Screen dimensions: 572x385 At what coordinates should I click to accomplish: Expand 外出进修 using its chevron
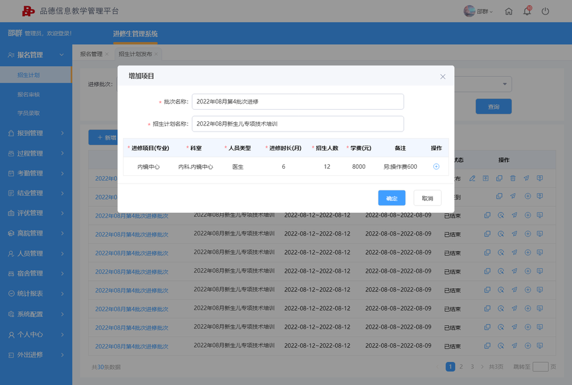62,355
